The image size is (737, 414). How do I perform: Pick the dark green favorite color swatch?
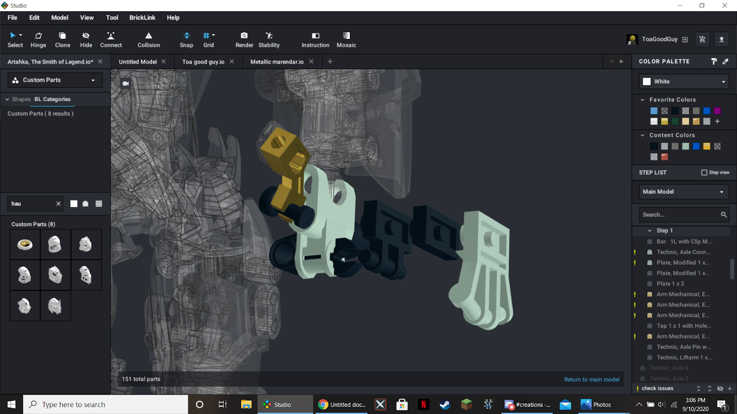(x=675, y=121)
